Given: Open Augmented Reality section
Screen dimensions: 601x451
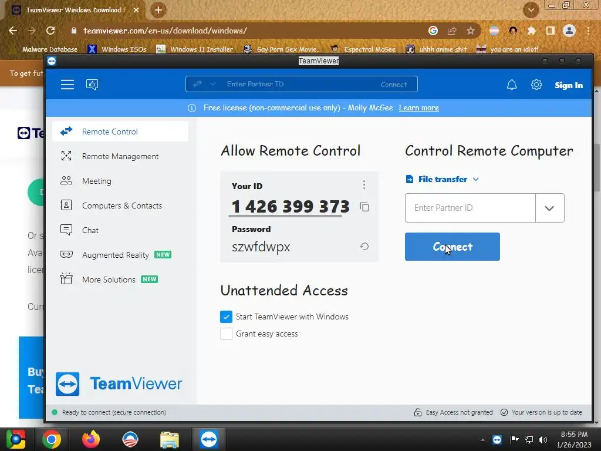Looking at the screenshot, I should (120, 255).
